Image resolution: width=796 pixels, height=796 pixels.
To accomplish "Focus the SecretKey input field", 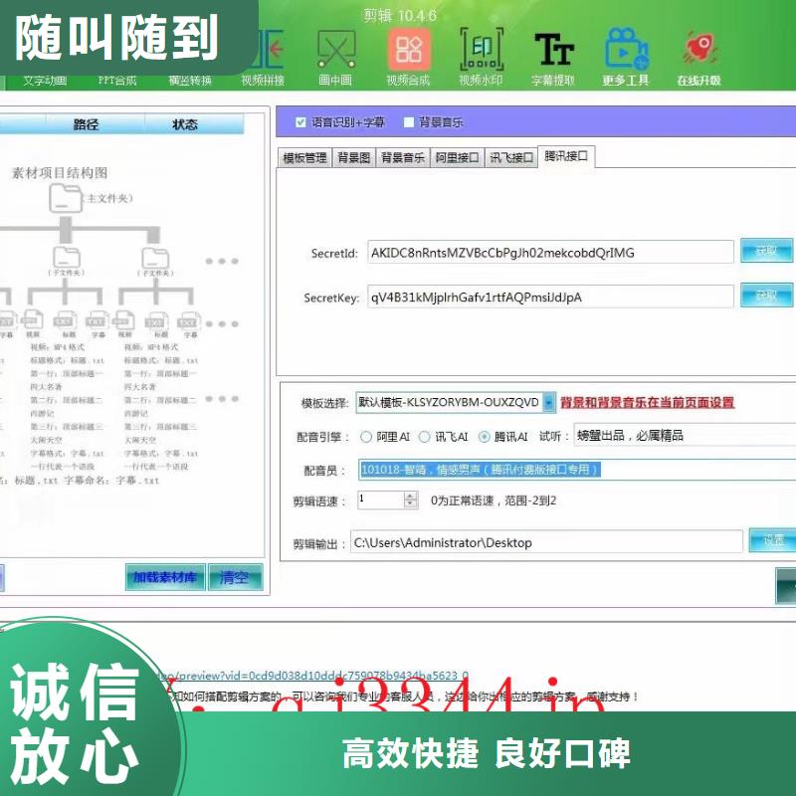I will pyautogui.click(x=550, y=297).
